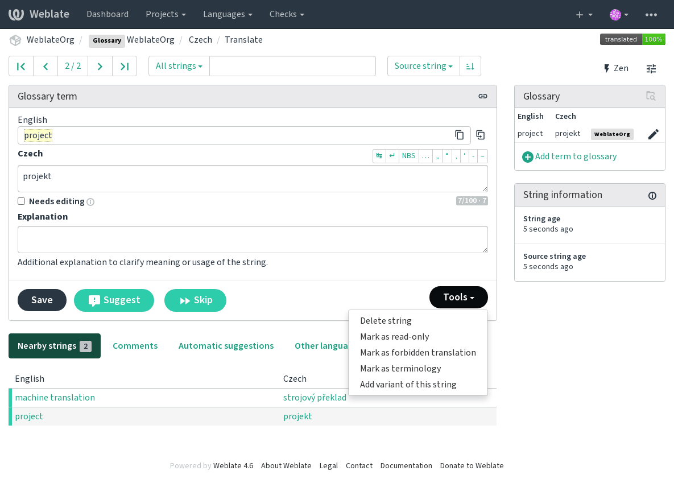Choose Mark as forbidden translation

418,353
